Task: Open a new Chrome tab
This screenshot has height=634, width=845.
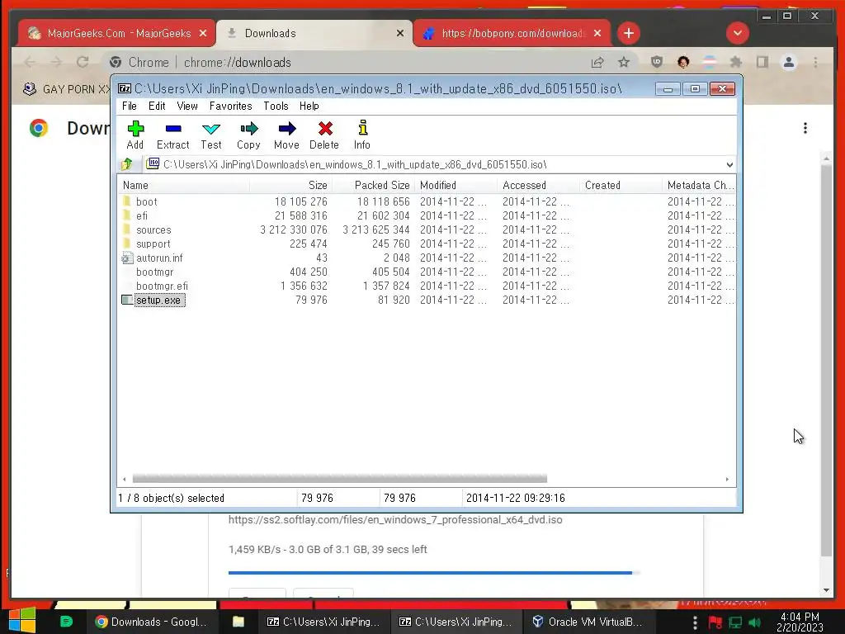Action: click(628, 33)
